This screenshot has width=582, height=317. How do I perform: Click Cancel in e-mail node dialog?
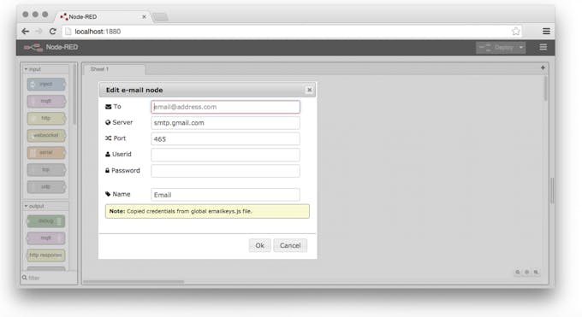point(290,245)
